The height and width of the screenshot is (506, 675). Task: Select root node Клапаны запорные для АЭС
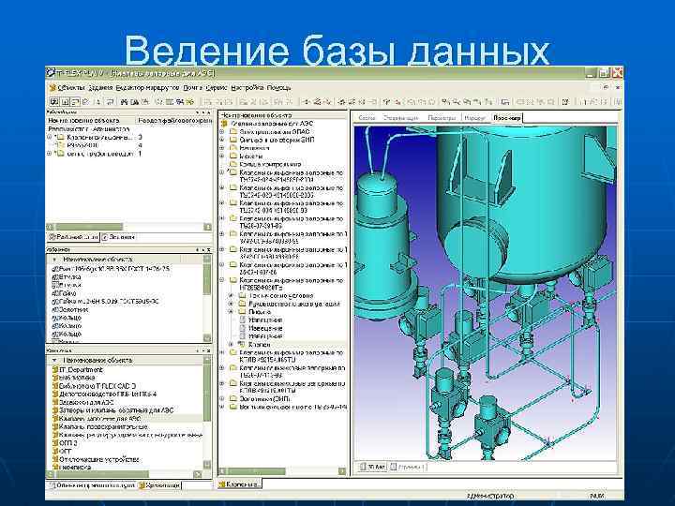(x=272, y=124)
